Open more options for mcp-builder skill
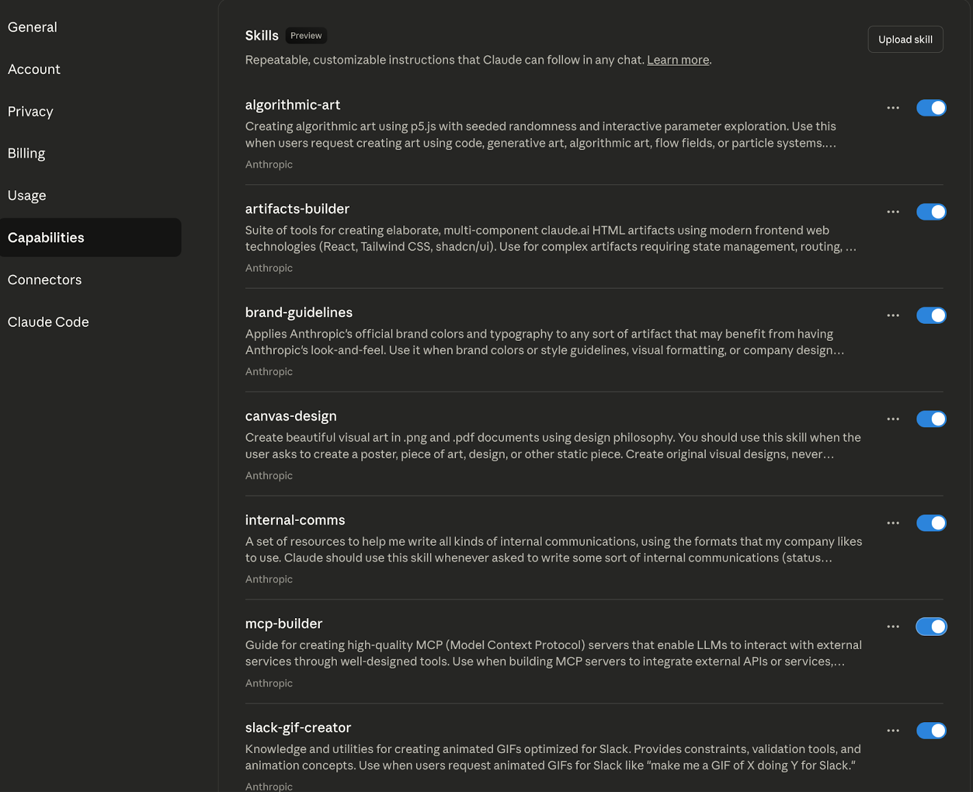This screenshot has width=973, height=792. point(893,627)
